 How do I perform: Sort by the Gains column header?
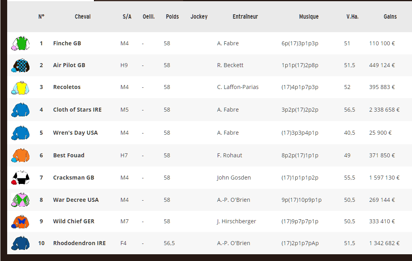click(390, 17)
